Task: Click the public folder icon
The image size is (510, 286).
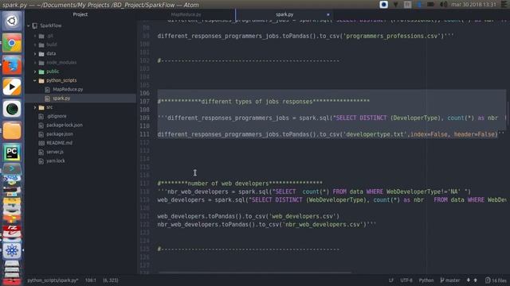Action: (x=41, y=71)
